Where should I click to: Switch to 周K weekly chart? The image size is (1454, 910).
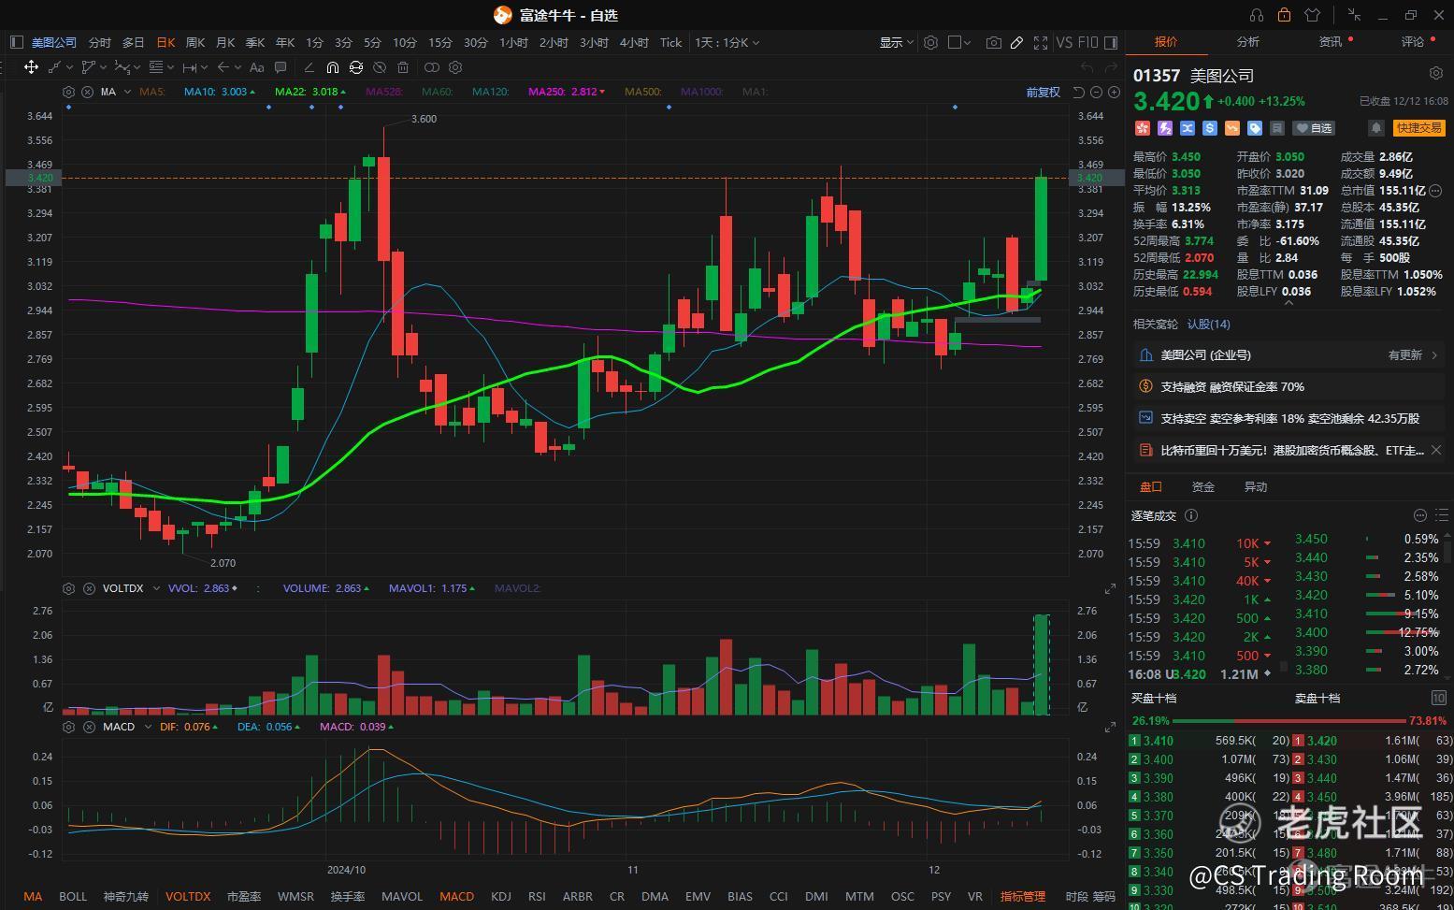tap(195, 42)
